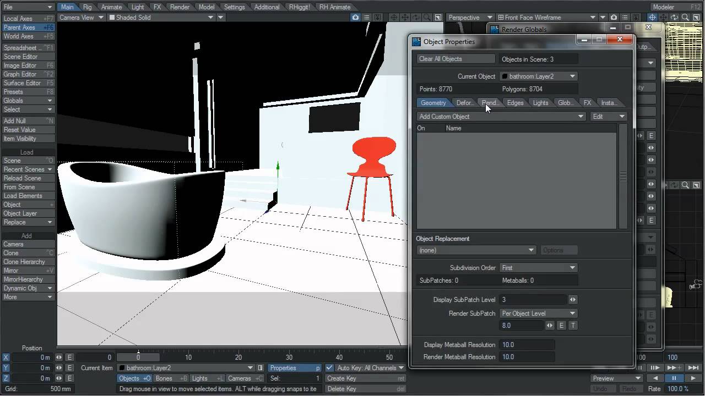Play animation forward

pos(692,378)
